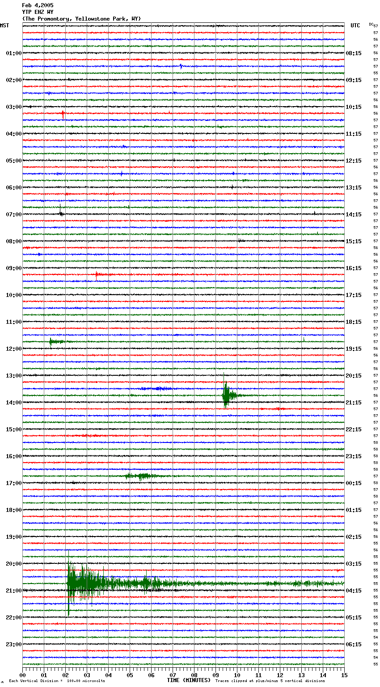Viewport: 380px width, 687px height.
Task: Select the 09:00 MST time label
Action: coord(13,268)
